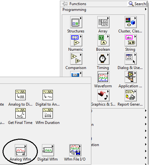
Task: Pin the Functions palette with thumbtack
Action: pos(65,4)
